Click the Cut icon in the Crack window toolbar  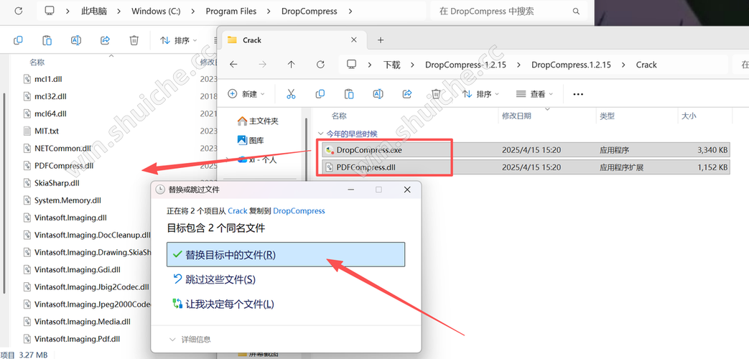291,94
